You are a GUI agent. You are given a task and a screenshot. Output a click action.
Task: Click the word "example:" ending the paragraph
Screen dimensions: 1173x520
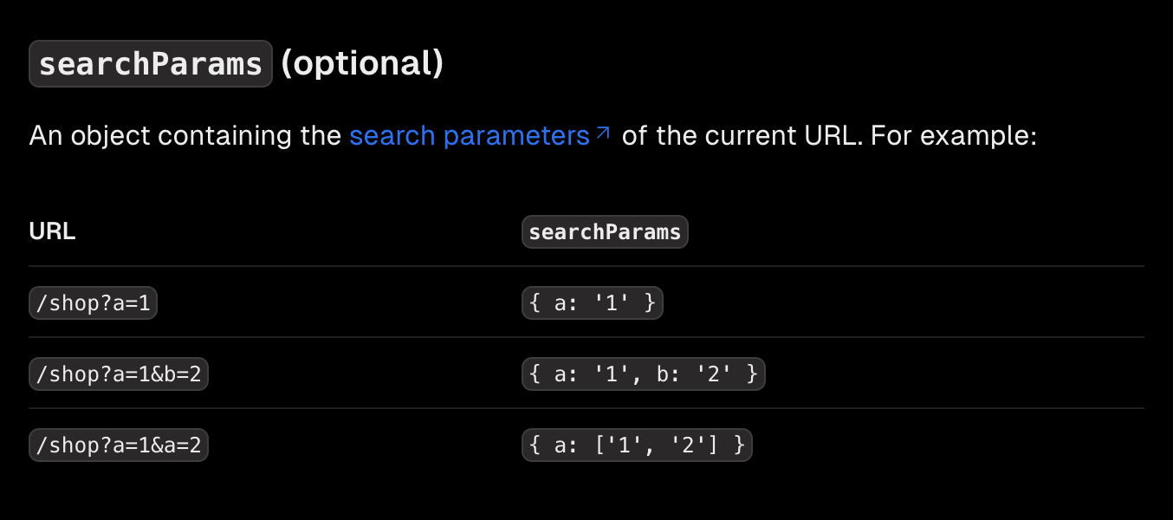976,137
